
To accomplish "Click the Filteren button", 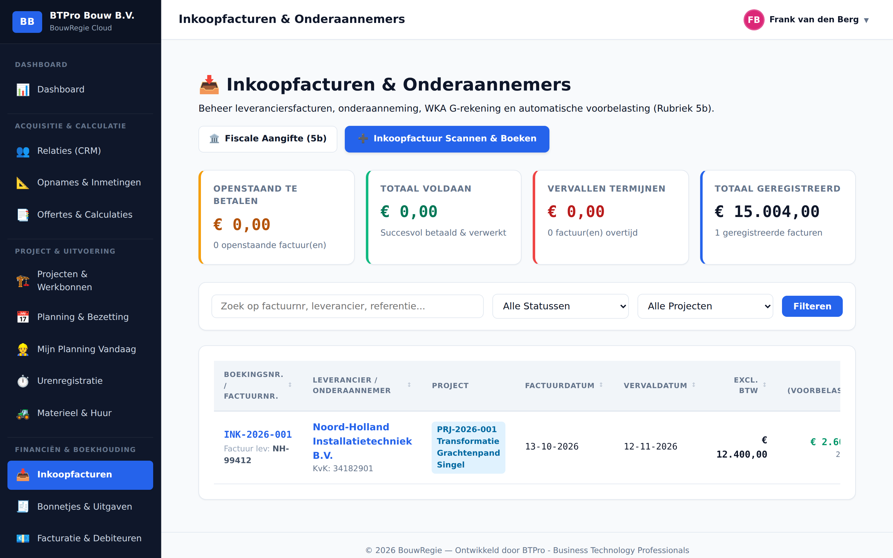I will tap(812, 306).
